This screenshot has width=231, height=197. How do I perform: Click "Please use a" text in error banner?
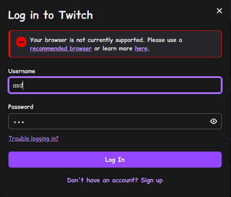[165, 40]
